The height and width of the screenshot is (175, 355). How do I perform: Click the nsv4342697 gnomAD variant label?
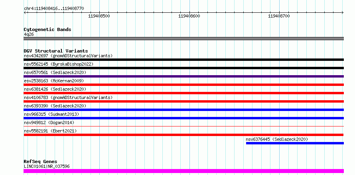tap(68, 56)
